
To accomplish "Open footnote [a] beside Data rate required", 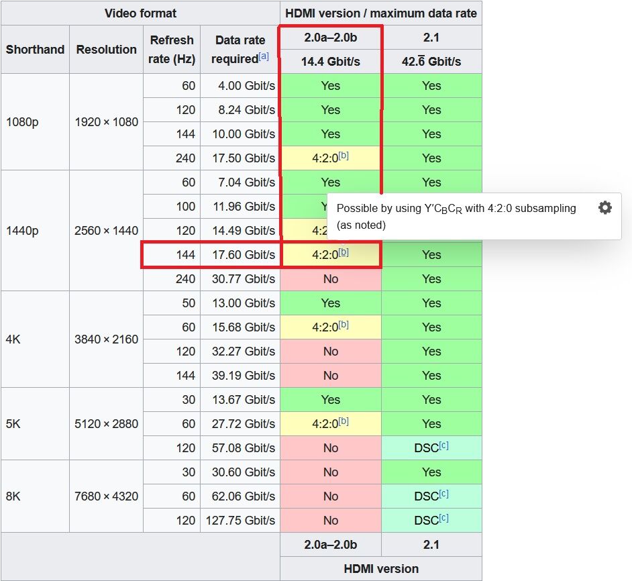I will (x=264, y=56).
